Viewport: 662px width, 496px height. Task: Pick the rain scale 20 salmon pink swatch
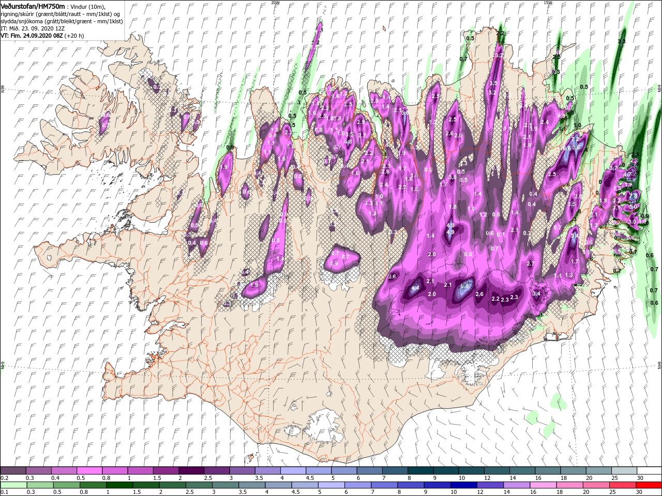(596, 485)
